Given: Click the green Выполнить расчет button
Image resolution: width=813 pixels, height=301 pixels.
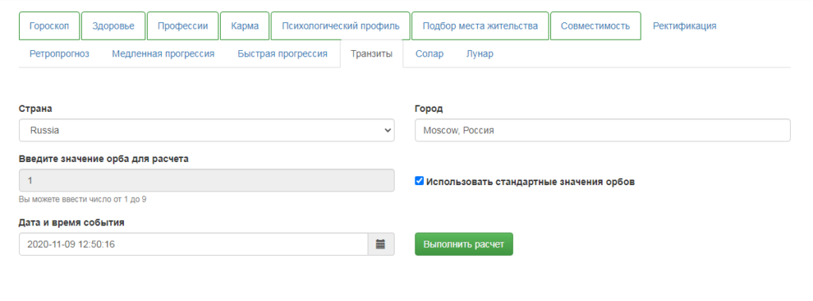Looking at the screenshot, I should point(464,244).
